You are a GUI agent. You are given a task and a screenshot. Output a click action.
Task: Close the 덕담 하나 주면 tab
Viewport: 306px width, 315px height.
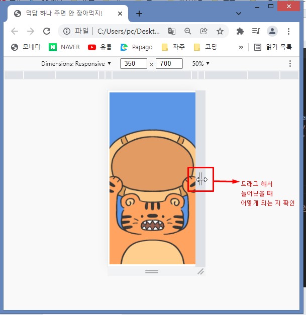(120, 14)
